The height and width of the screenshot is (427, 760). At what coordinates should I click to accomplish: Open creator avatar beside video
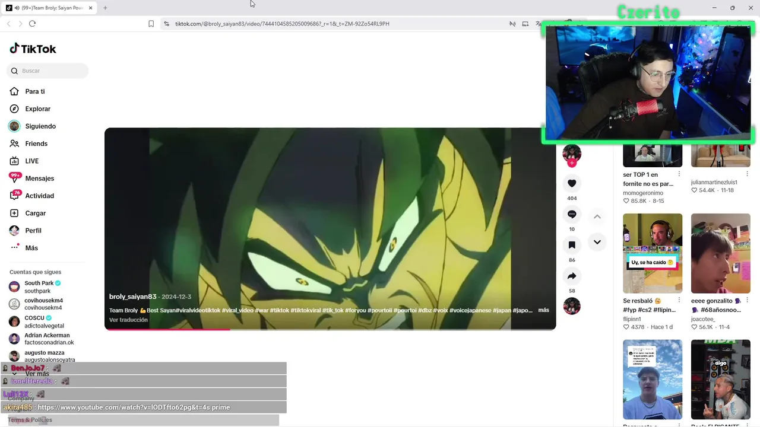tap(572, 153)
